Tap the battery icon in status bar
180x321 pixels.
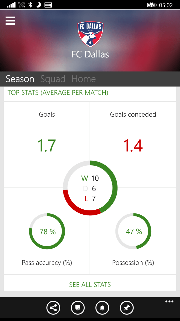[152, 5]
